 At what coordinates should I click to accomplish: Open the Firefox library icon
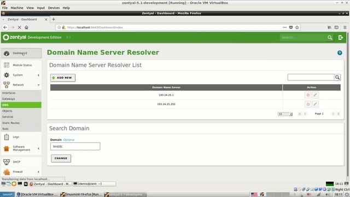[329, 27]
